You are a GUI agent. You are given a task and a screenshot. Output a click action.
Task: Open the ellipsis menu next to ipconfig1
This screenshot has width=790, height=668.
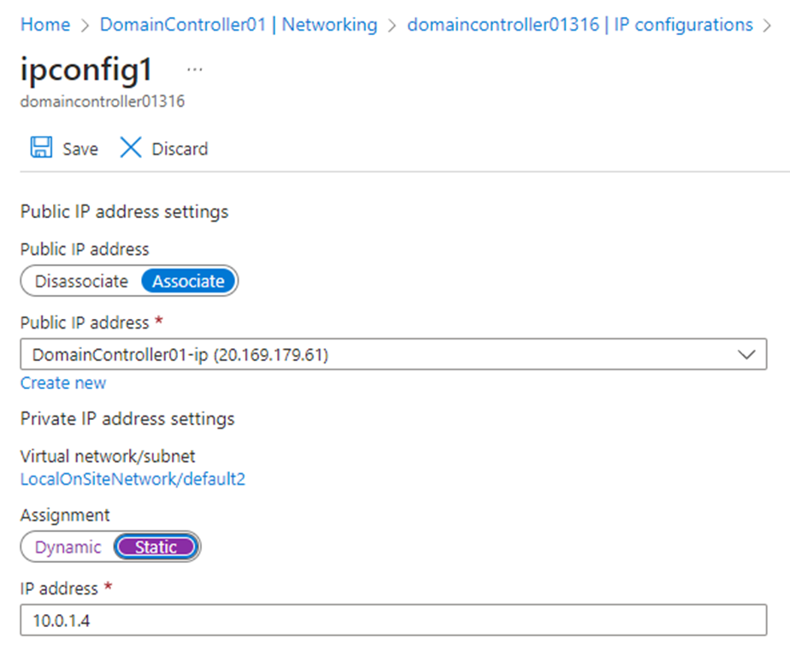[x=194, y=68]
